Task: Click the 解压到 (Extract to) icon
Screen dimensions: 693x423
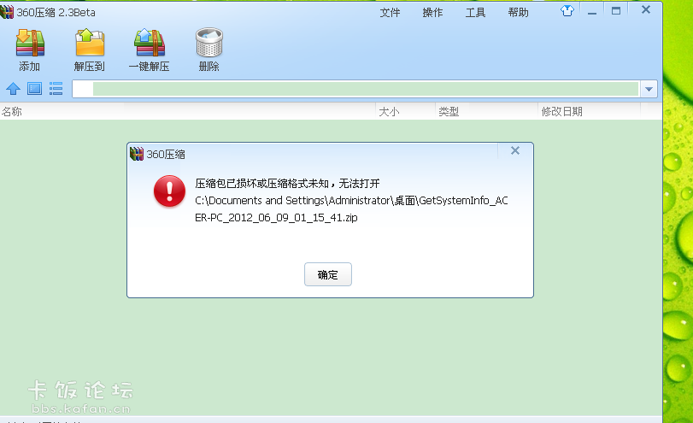Action: [90, 43]
